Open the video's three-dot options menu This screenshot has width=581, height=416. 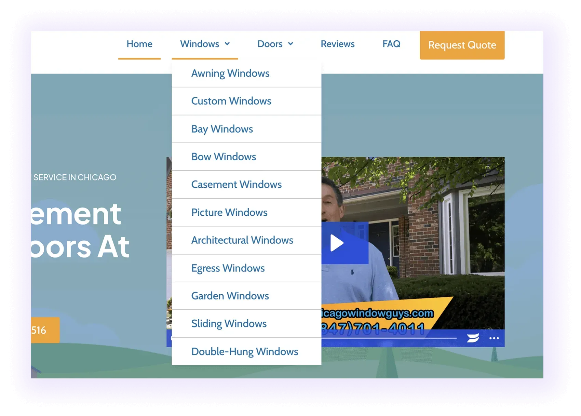(x=494, y=338)
